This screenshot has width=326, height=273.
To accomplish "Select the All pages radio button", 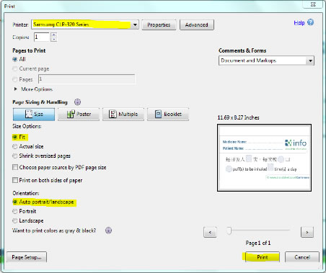I will [15, 59].
